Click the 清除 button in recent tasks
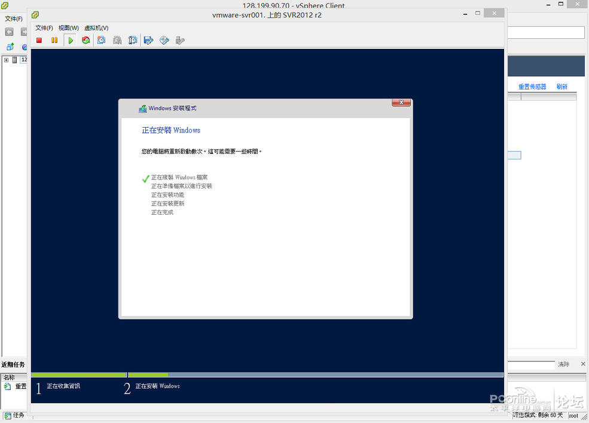The width and height of the screenshot is (589, 423). [563, 364]
